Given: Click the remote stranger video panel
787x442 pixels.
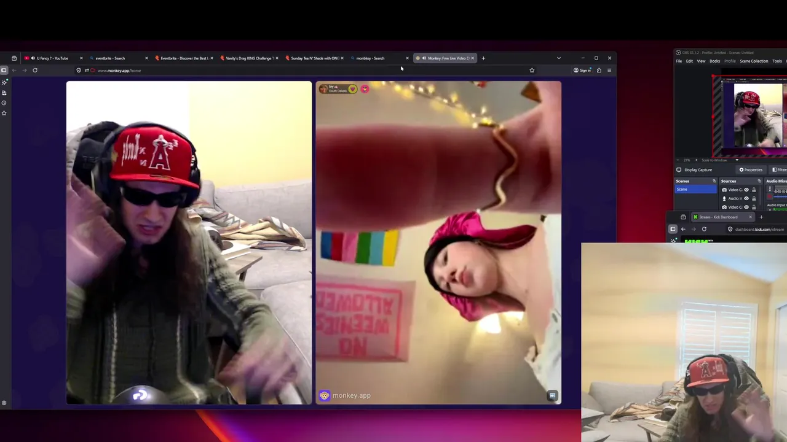Looking at the screenshot, I should 438,242.
